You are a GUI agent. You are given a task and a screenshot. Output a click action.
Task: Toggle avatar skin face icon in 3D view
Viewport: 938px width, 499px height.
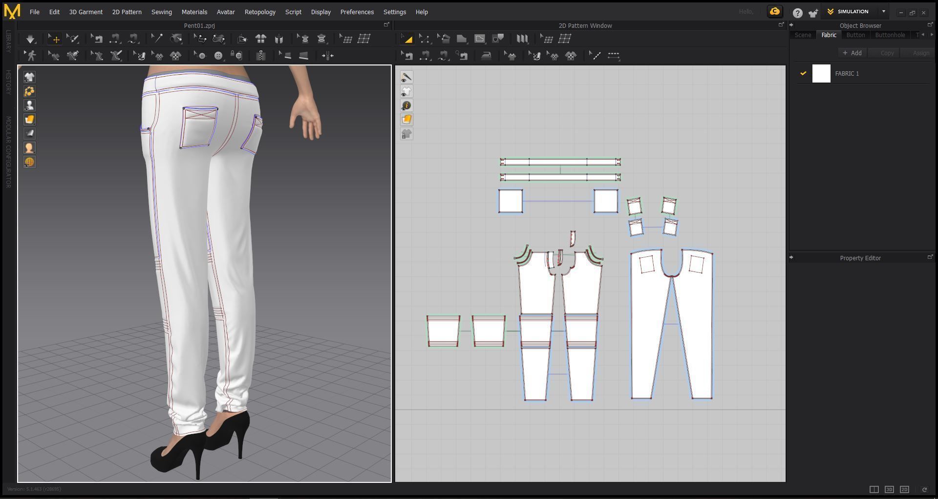[x=29, y=148]
